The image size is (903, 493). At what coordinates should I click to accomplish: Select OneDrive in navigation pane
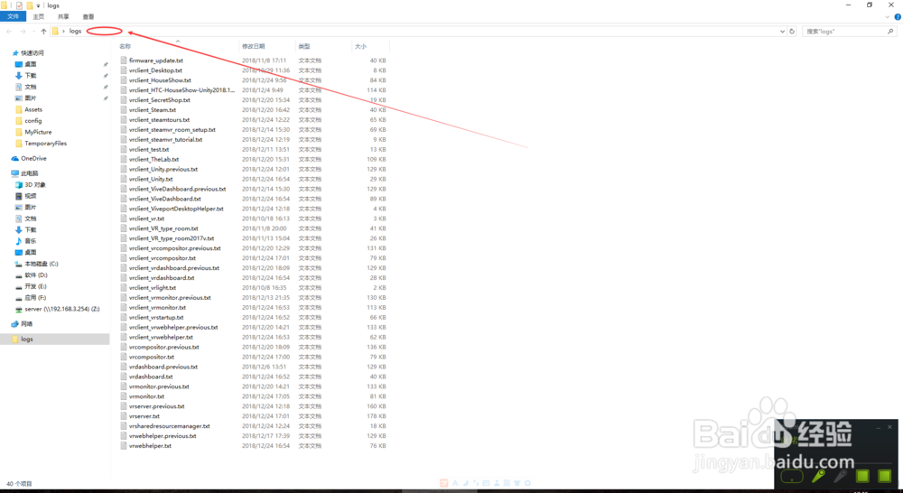(x=33, y=158)
